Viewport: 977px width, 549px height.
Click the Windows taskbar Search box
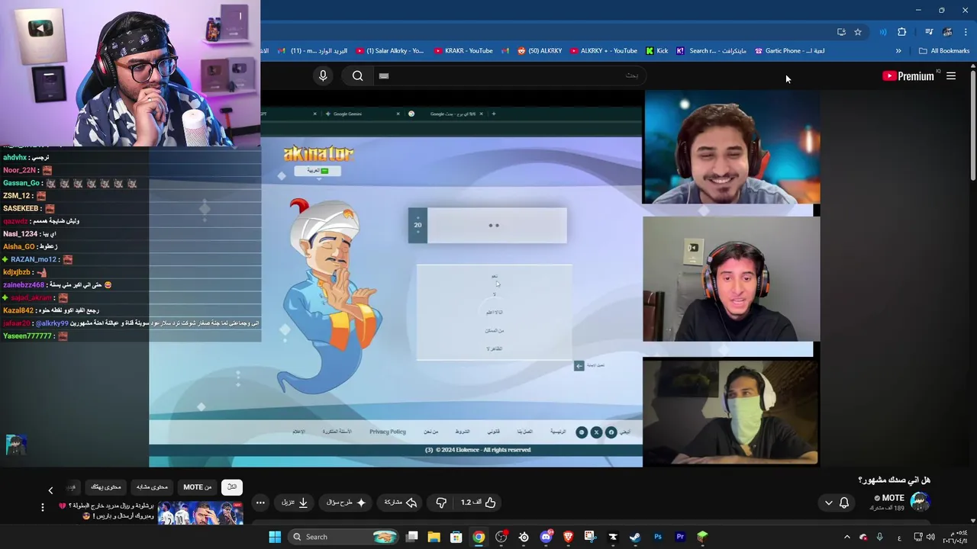(343, 537)
